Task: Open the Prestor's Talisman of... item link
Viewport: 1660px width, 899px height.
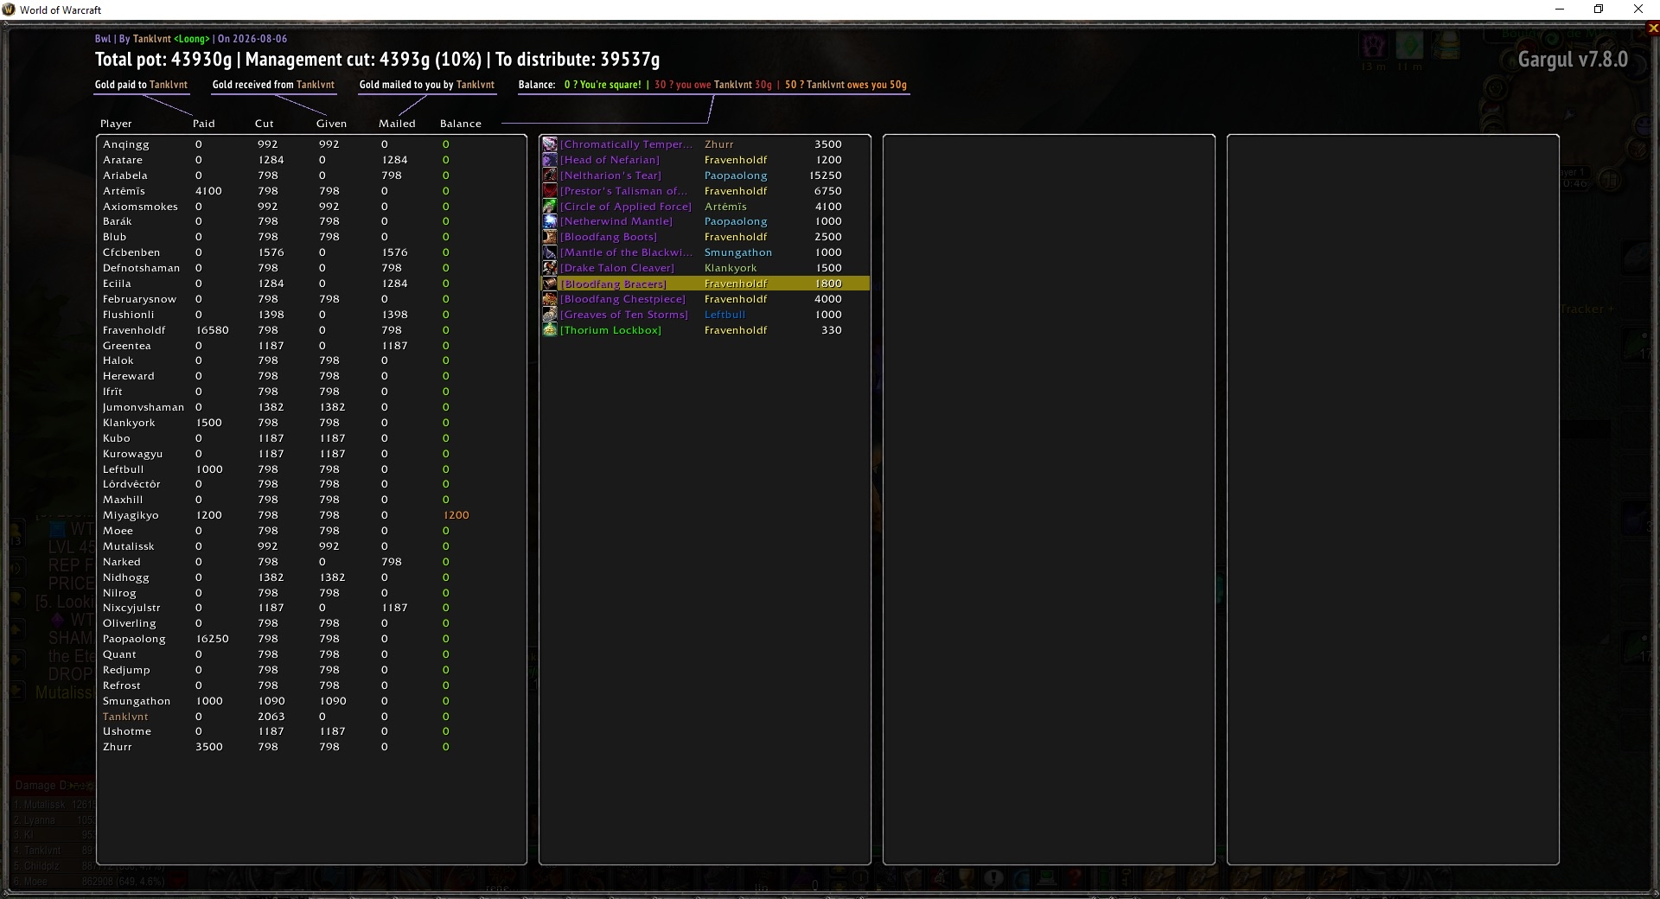Action: pyautogui.click(x=624, y=191)
